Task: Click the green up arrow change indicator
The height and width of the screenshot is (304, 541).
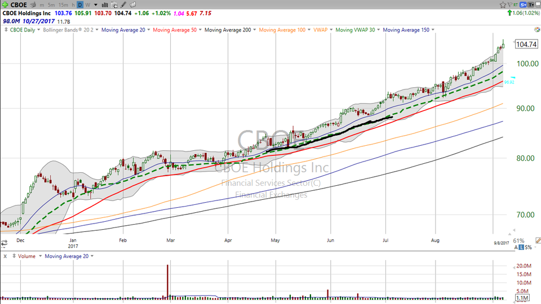Action: 509,13
